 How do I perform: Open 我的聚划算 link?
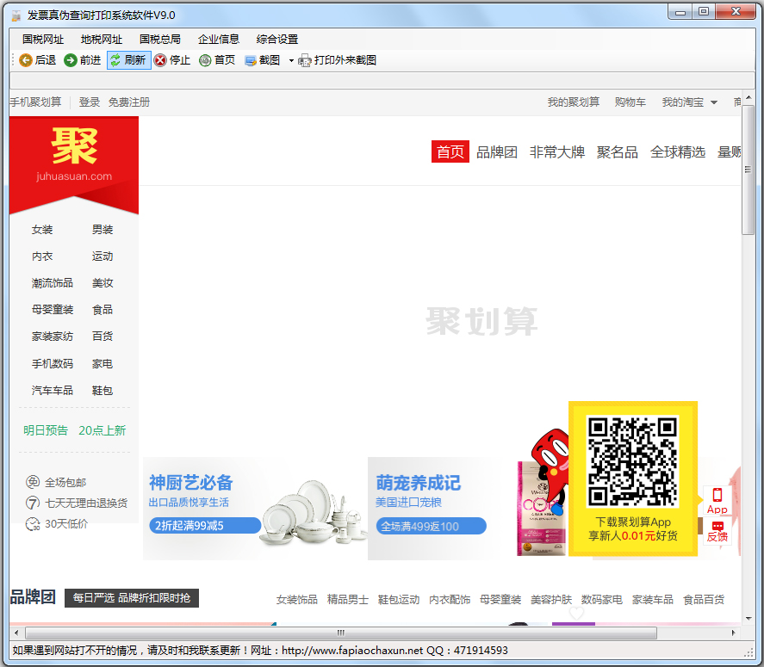(574, 102)
